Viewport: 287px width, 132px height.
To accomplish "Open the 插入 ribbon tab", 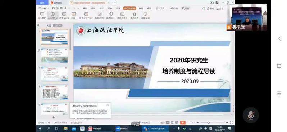I will tap(94, 8).
